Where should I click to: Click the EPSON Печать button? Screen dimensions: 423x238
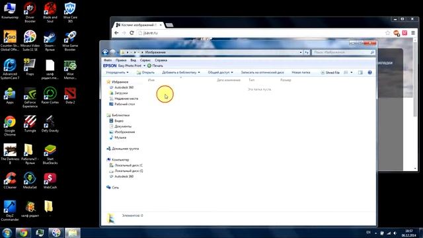[155, 65]
